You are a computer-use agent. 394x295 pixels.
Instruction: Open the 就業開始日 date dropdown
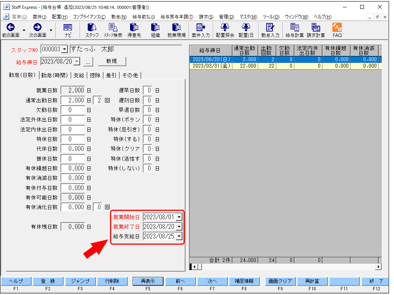pos(179,217)
